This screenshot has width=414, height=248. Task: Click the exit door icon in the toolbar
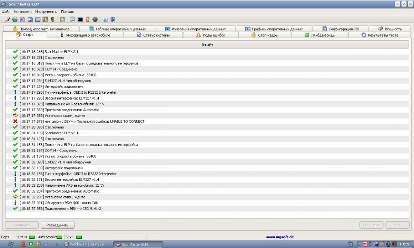(112, 20)
